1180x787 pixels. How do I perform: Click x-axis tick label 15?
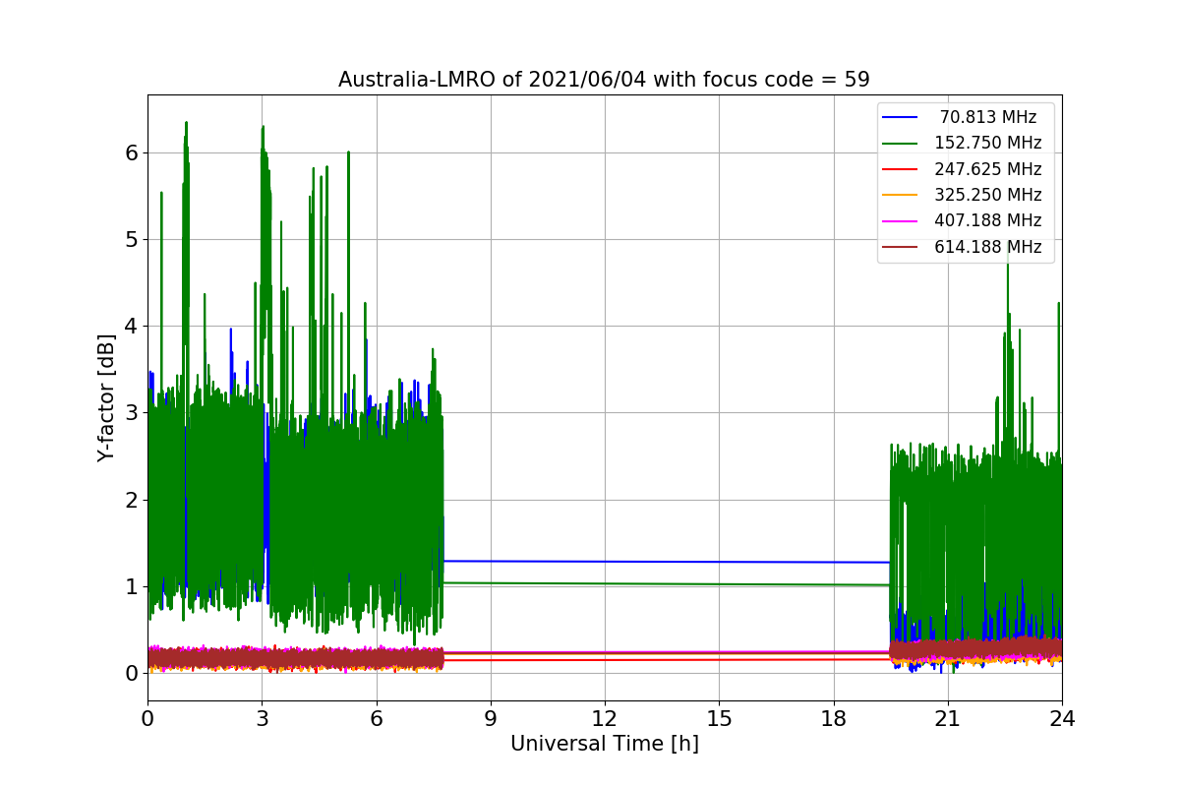(x=719, y=718)
